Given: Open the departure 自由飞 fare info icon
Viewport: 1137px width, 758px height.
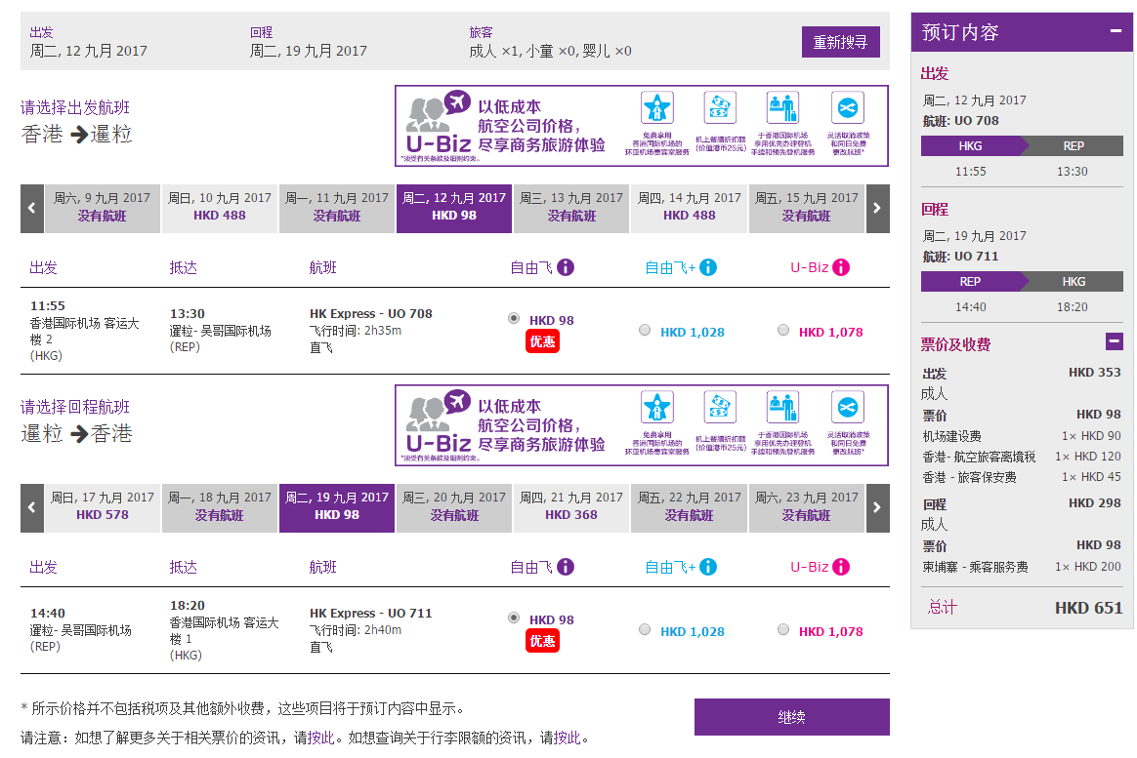Looking at the screenshot, I should click(x=566, y=267).
